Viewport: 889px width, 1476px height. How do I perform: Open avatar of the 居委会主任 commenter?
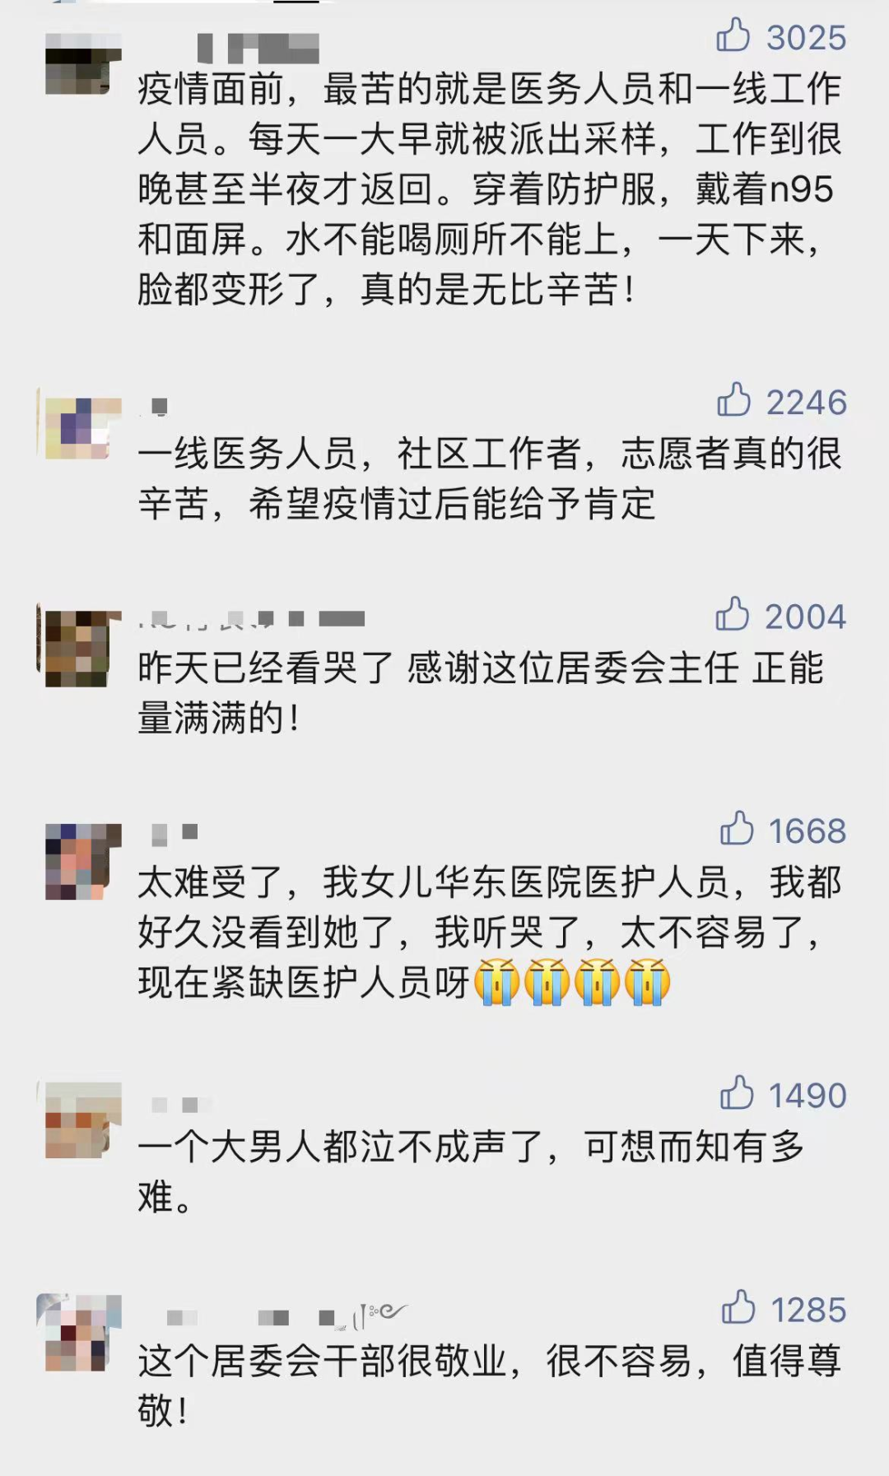point(78,649)
